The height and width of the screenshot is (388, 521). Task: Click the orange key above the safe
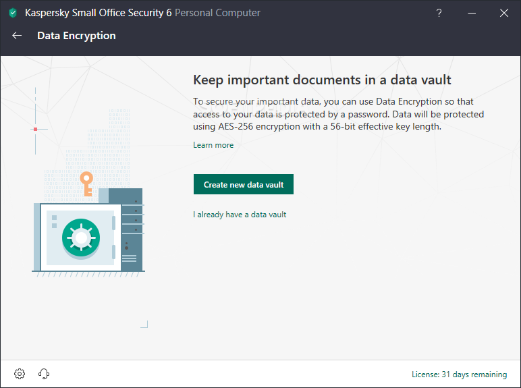point(87,184)
